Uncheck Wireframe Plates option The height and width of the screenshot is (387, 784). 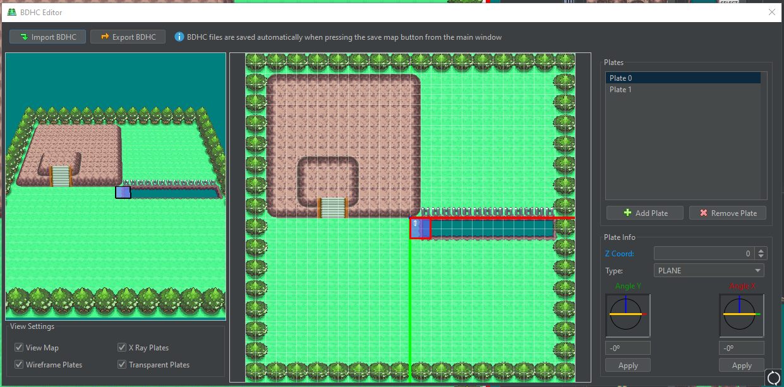point(20,365)
